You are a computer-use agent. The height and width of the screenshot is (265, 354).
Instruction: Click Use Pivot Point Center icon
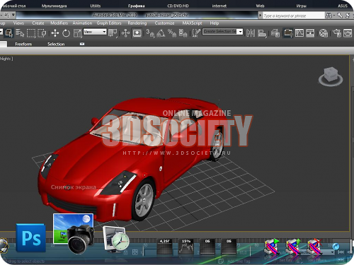click(x=113, y=33)
